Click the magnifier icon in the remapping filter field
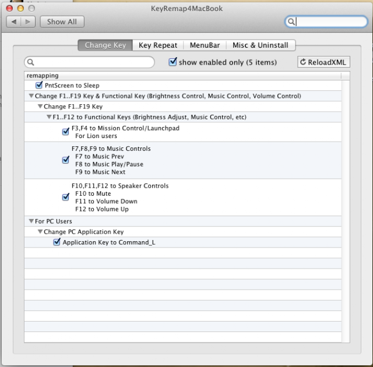This screenshot has width=373, height=367. [x=30, y=62]
